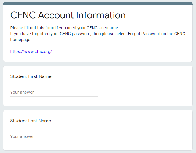
Task: Click the dark header bar above title
Action: click(98, 4)
